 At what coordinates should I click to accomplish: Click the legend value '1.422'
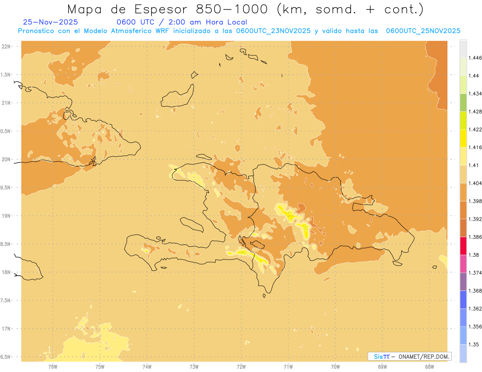tap(476, 130)
